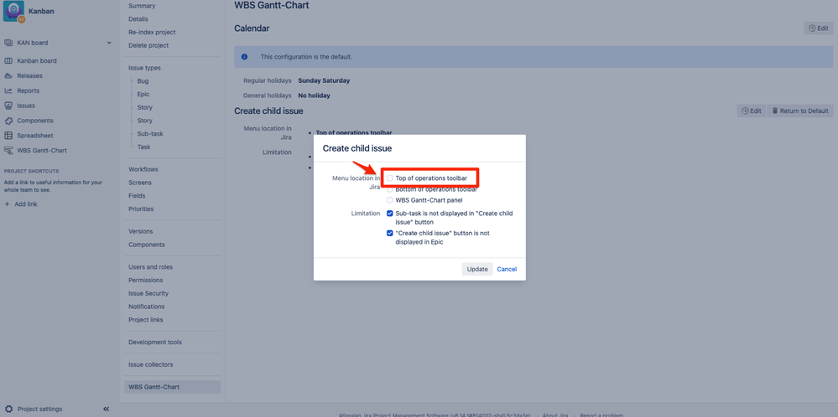This screenshot has height=417, width=838.
Task: Open Summary in project settings
Action: 142,6
